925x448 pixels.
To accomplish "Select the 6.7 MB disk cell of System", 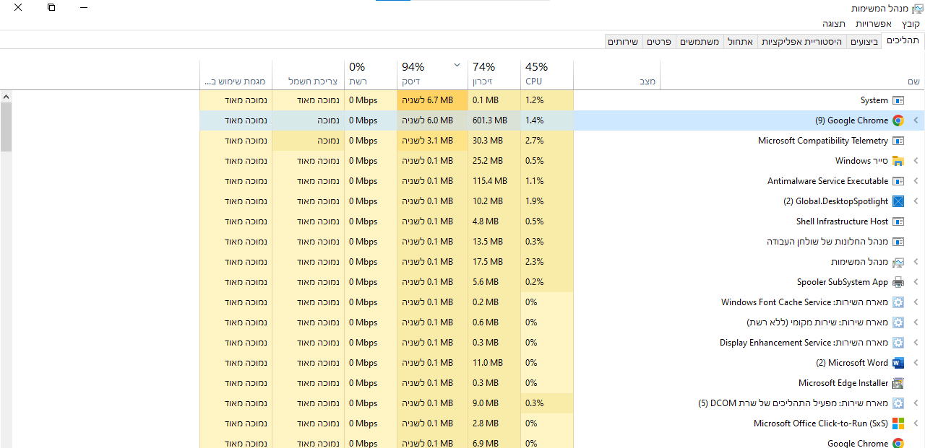I will point(432,100).
